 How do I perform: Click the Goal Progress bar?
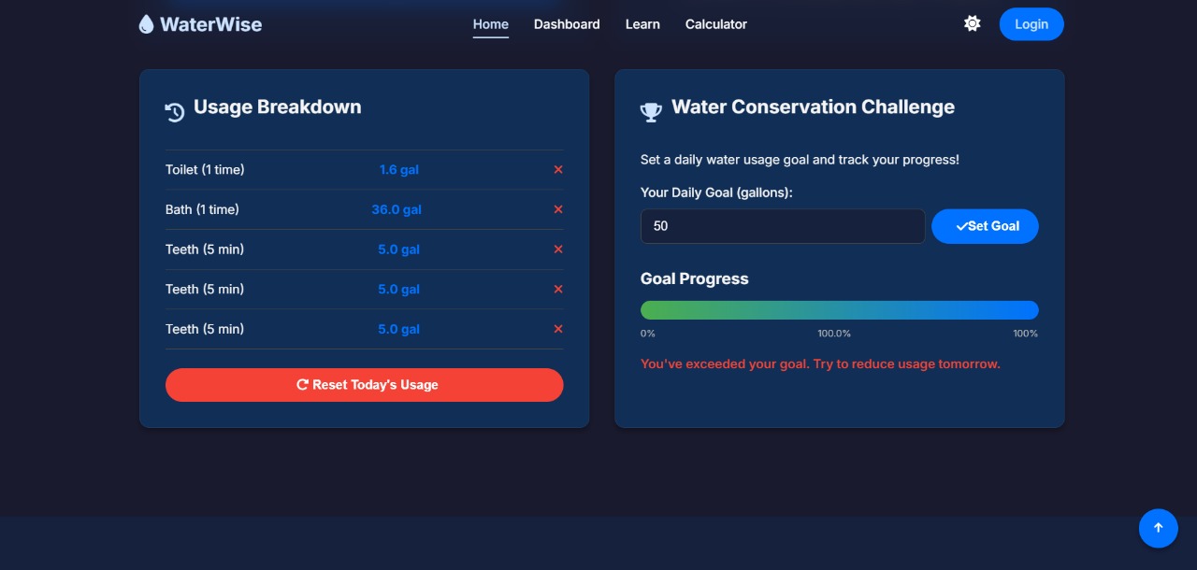coord(840,310)
